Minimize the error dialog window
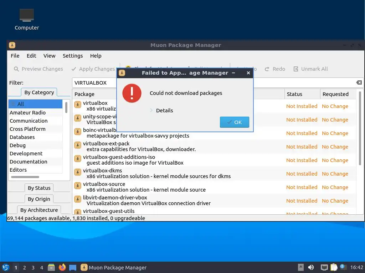 click(233, 73)
